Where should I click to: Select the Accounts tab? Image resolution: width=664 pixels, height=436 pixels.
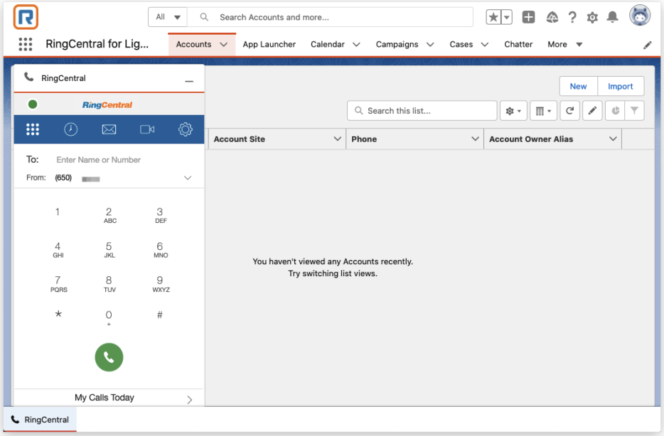(x=193, y=45)
